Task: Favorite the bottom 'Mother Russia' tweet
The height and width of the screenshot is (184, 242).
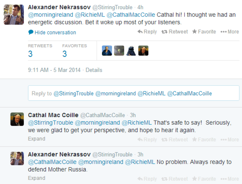Action: (x=204, y=179)
